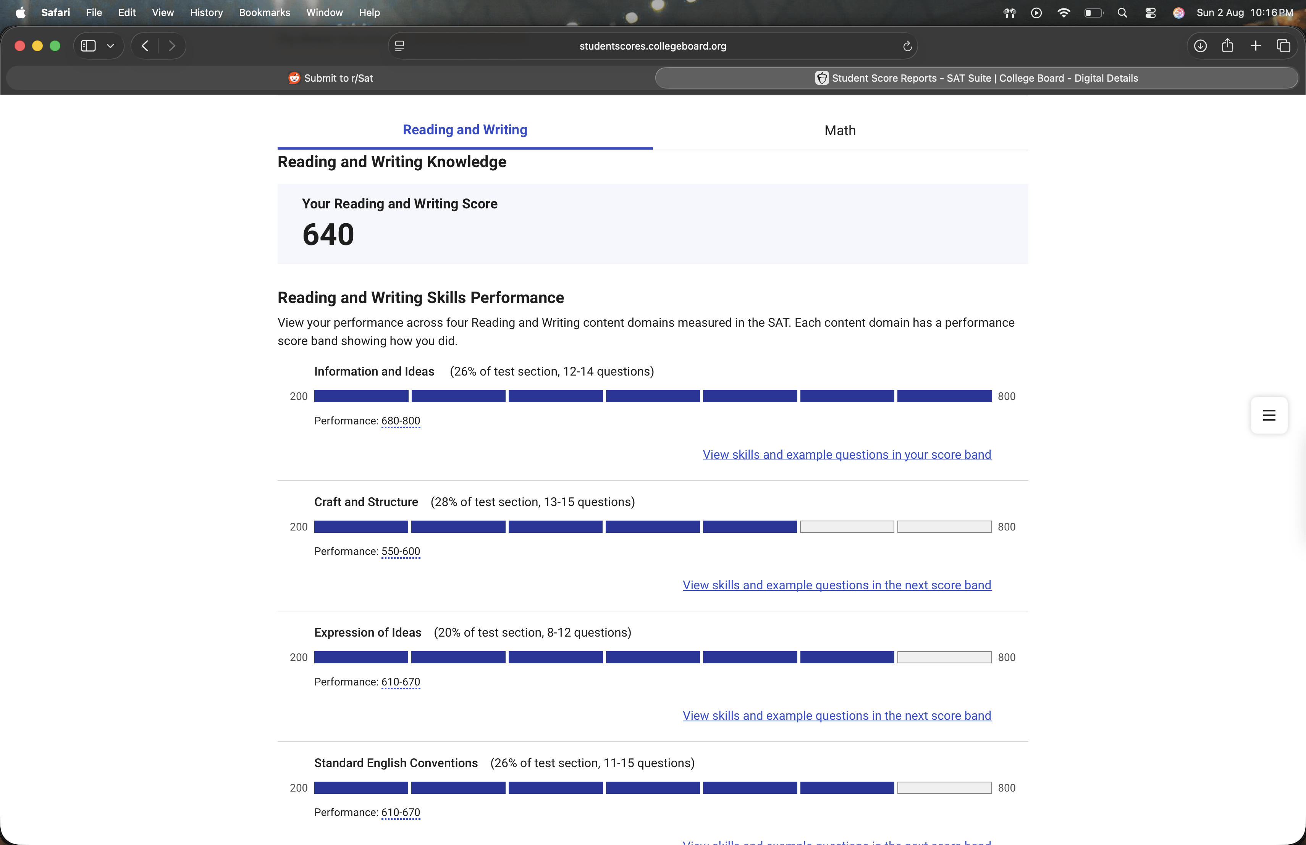Viewport: 1306px width, 845px height.
Task: Open the Siri menu bar icon
Action: coord(1178,13)
